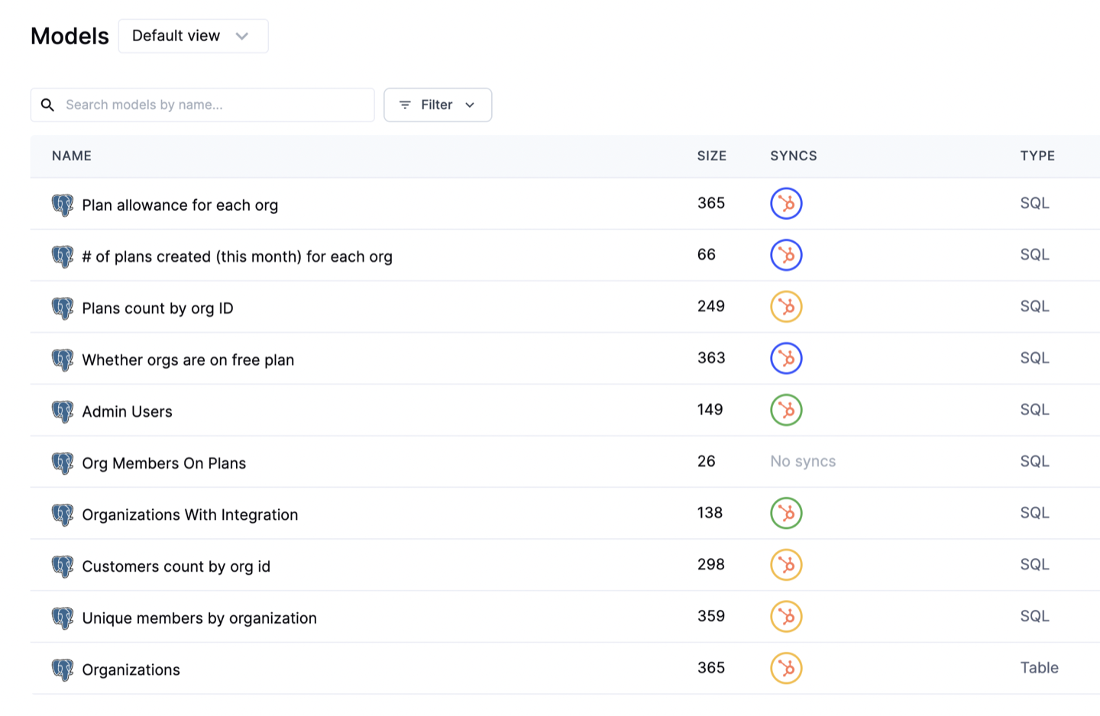
Task: Click size value 363
Action: [x=711, y=357]
